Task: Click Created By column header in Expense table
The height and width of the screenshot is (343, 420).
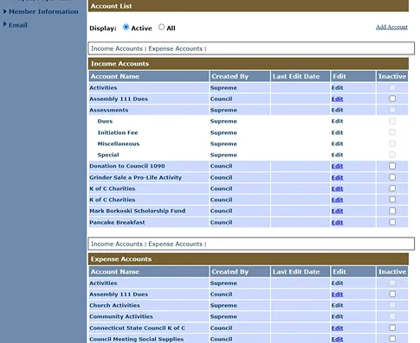Action: tap(240, 271)
